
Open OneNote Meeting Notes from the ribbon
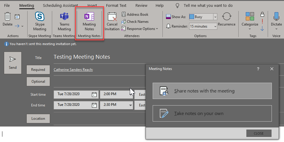coord(89,21)
